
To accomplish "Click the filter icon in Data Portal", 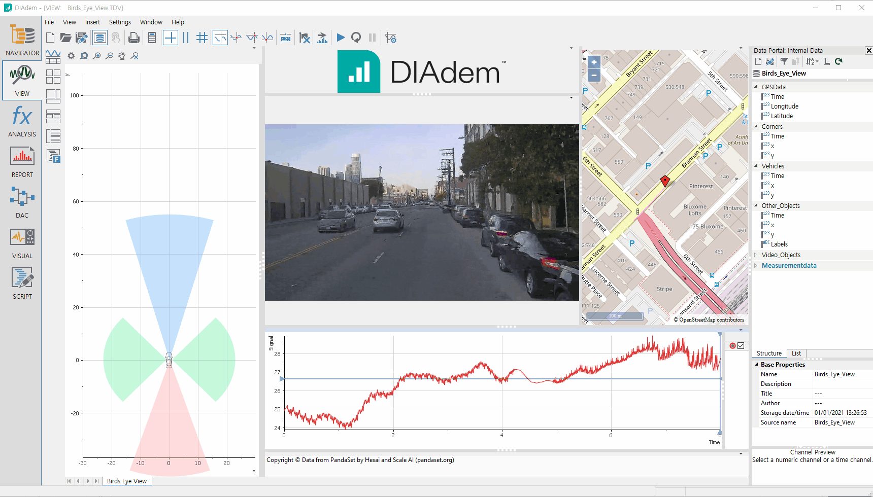I will coord(784,61).
